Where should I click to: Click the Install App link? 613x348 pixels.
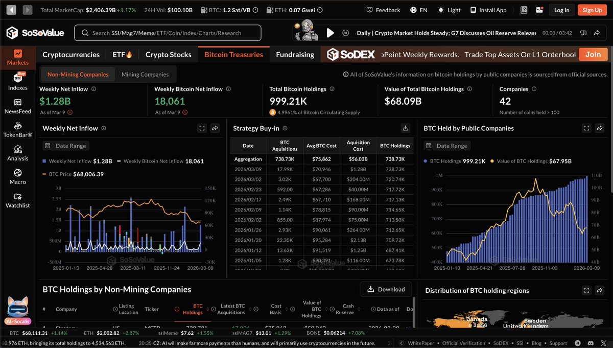tap(488, 10)
